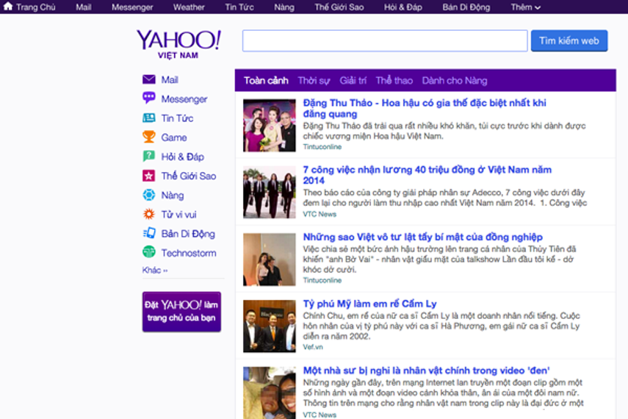Image resolution: width=628 pixels, height=419 pixels.
Task: Open Messenger via the chat bubble icon
Action: (148, 99)
